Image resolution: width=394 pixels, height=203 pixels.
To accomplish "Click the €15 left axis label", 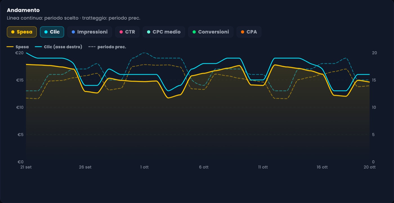I will click(x=19, y=80).
